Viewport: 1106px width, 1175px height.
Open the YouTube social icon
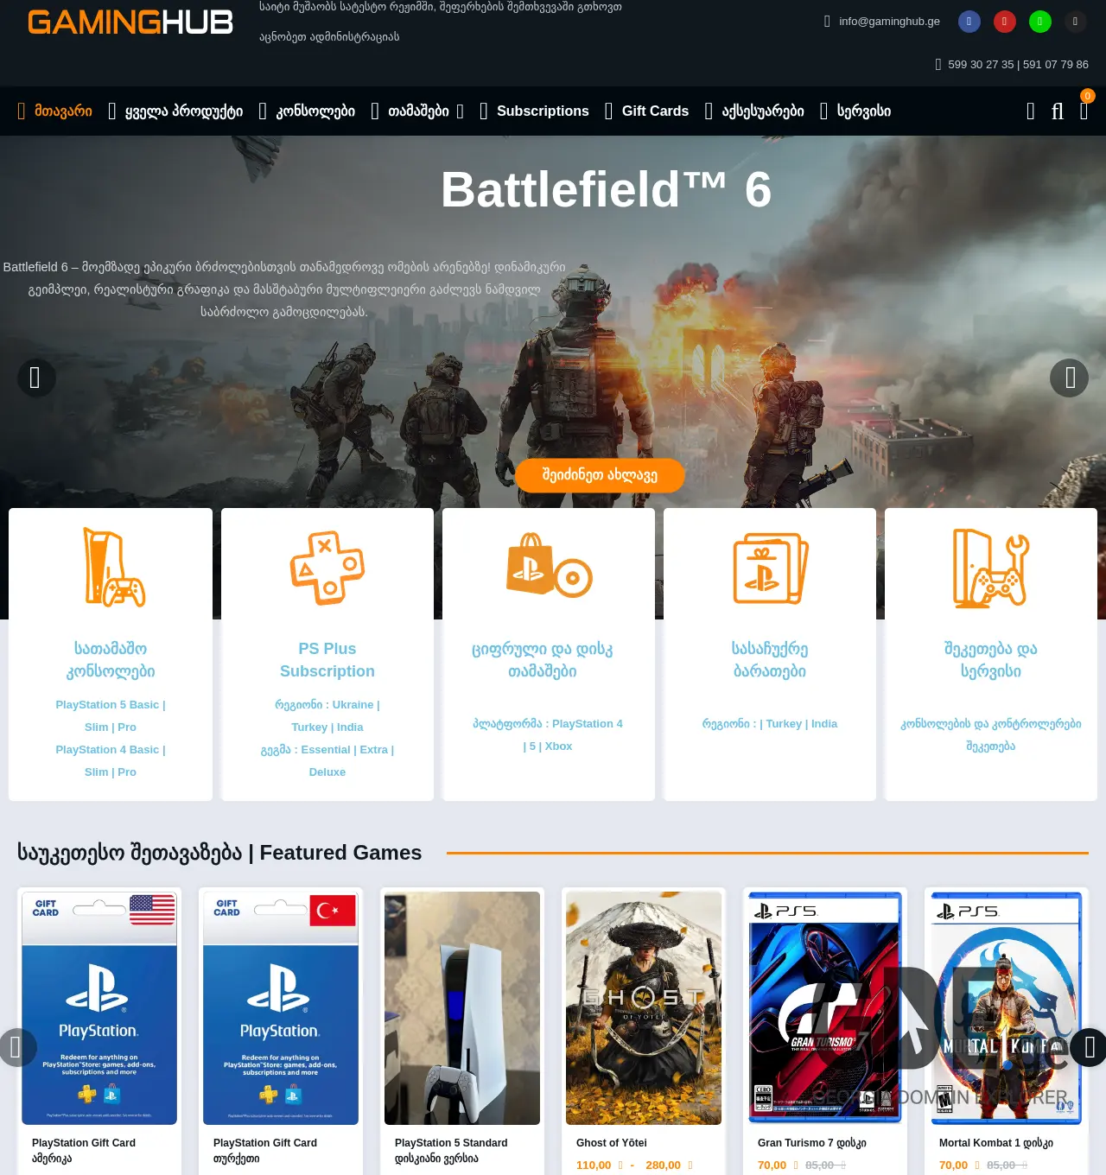(x=1005, y=22)
